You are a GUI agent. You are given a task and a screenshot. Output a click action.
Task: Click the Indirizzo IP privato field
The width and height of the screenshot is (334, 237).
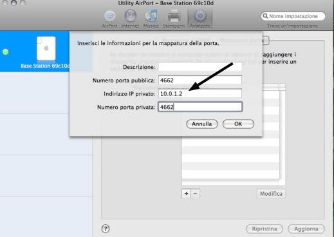coord(200,93)
